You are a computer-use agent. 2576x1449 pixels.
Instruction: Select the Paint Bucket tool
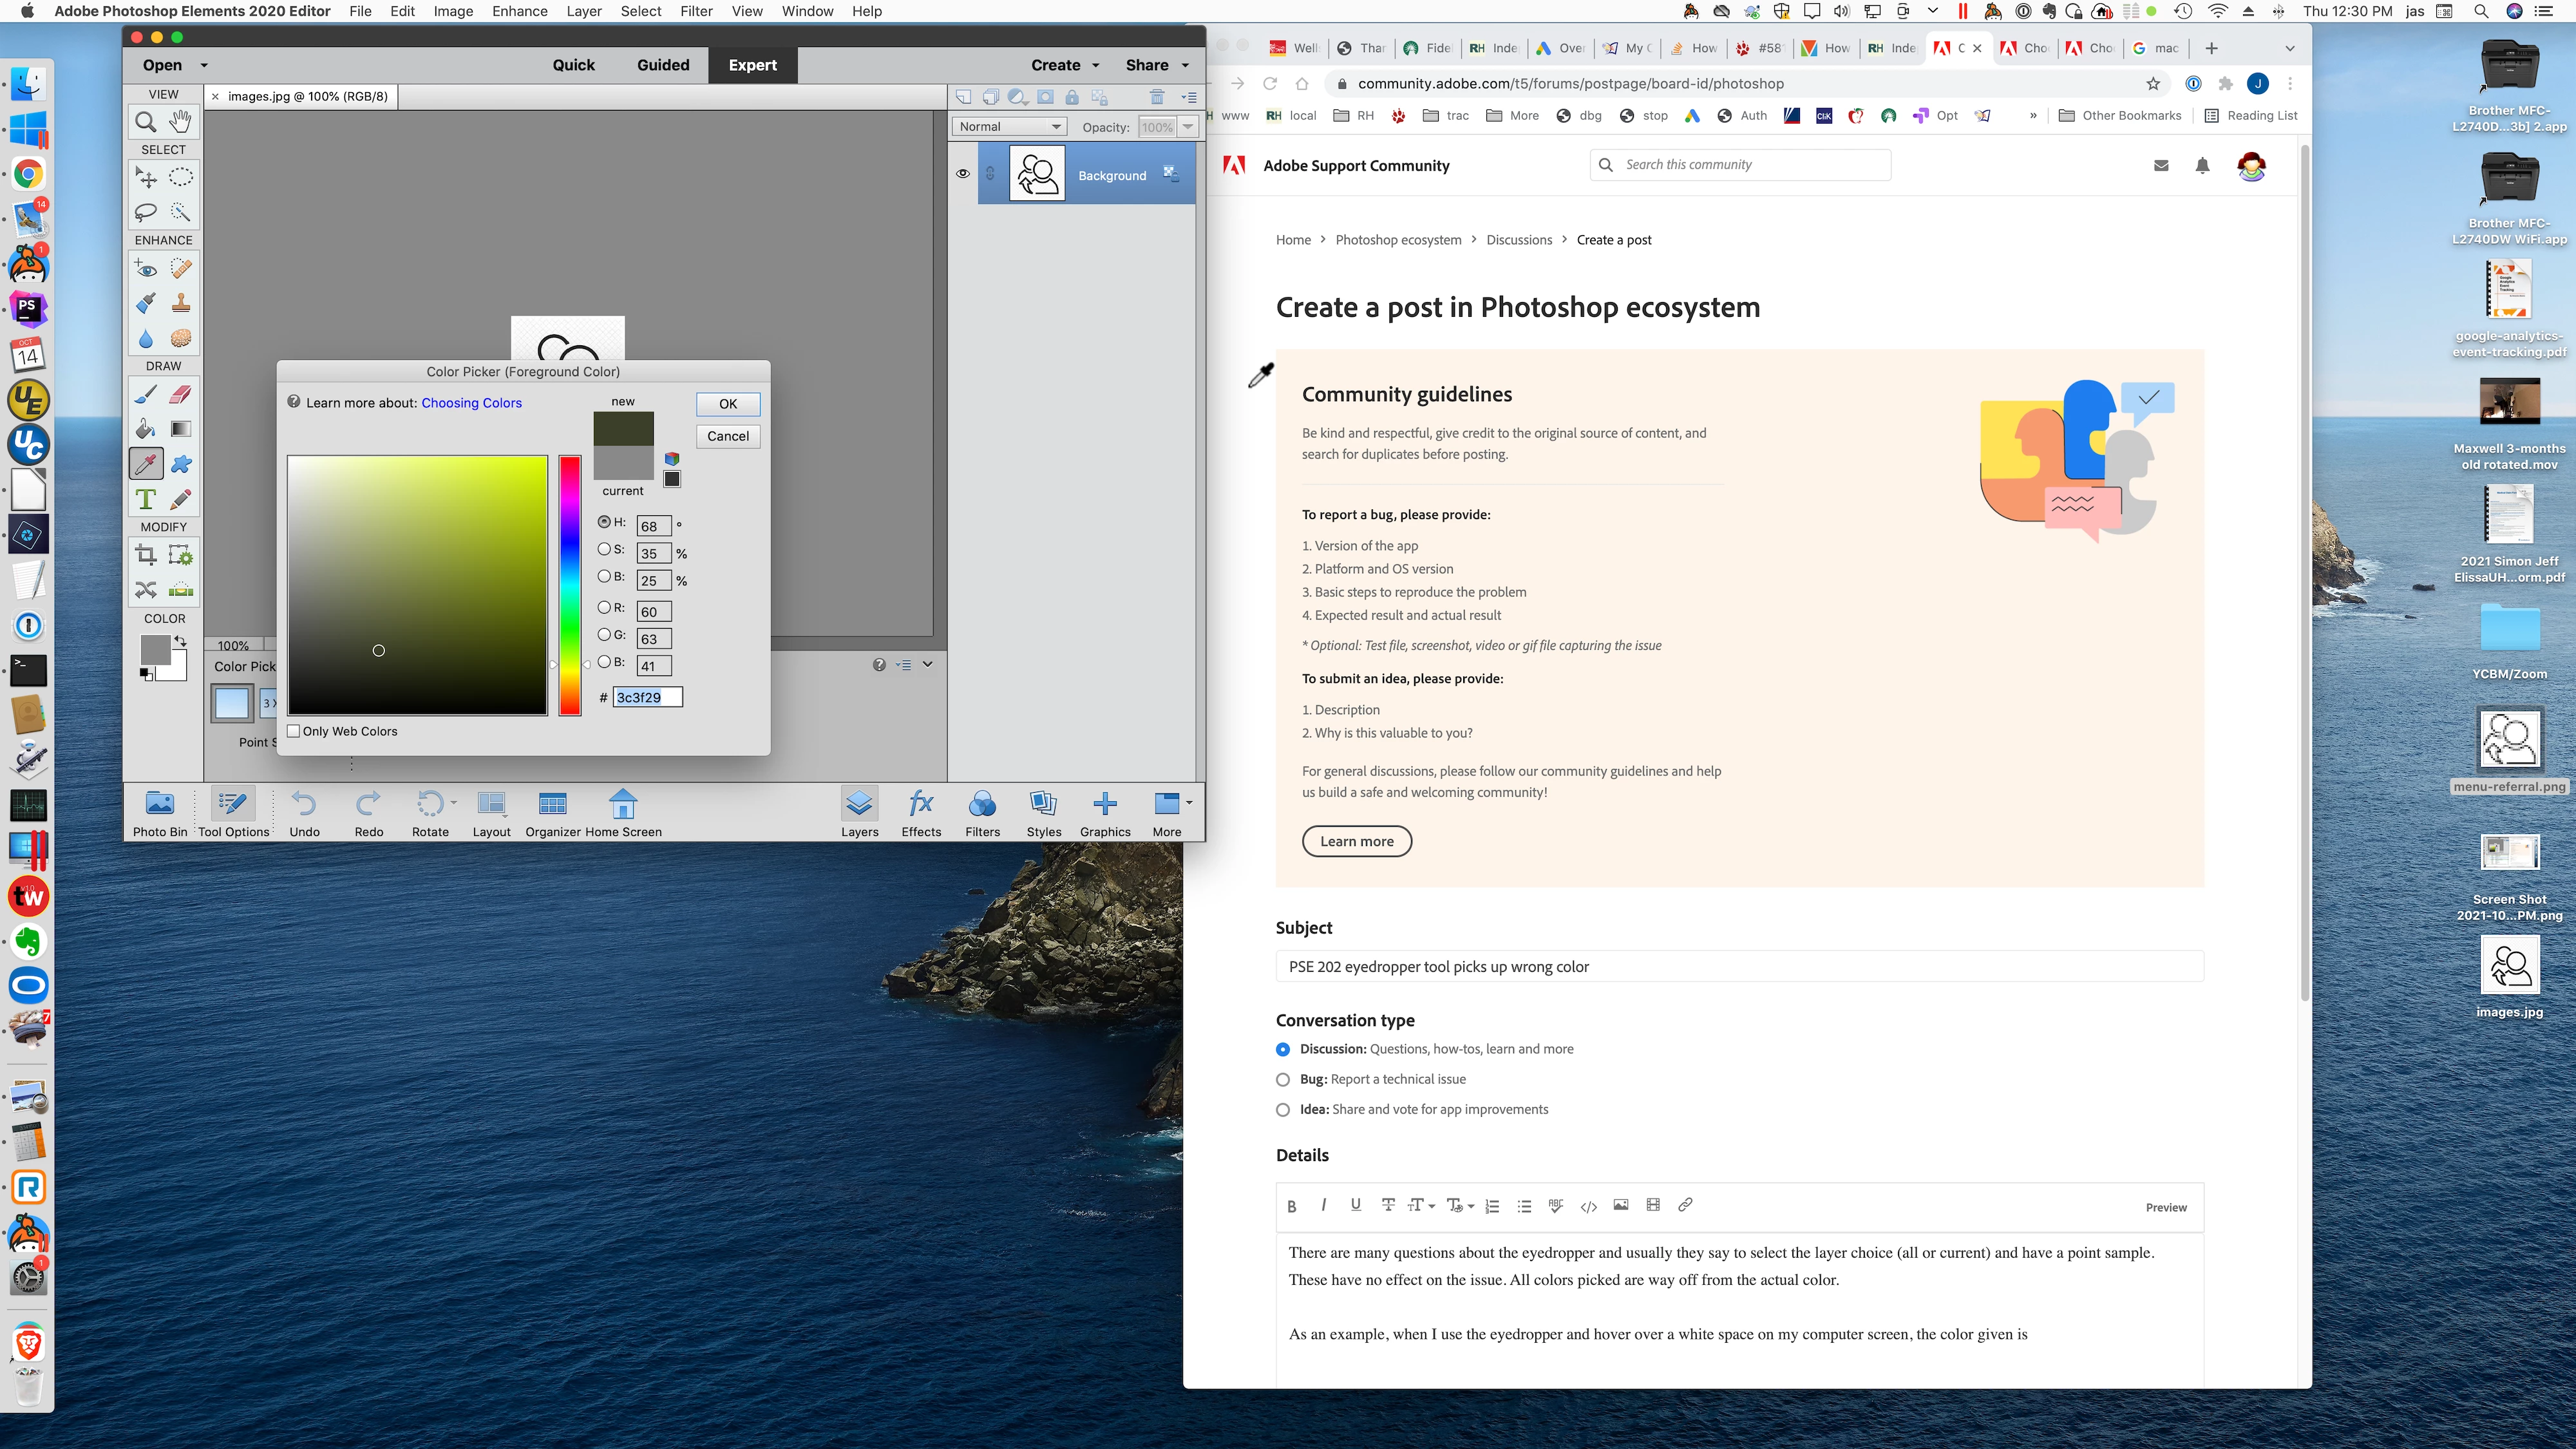pyautogui.click(x=146, y=429)
